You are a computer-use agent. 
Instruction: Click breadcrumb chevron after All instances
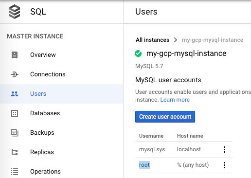[x=176, y=40]
